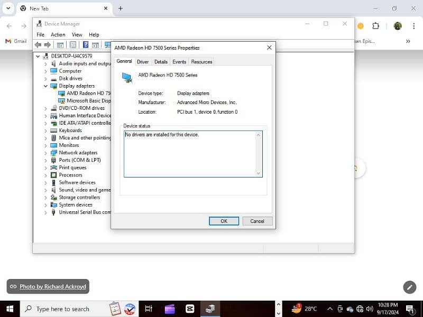
Task: Click the Back arrow in Device Manager toolbar
Action: (38, 45)
